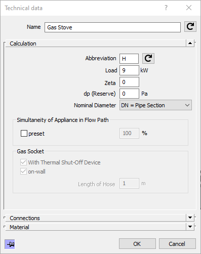201x254 pixels.
Task: Click the Load input field
Action: [129, 70]
